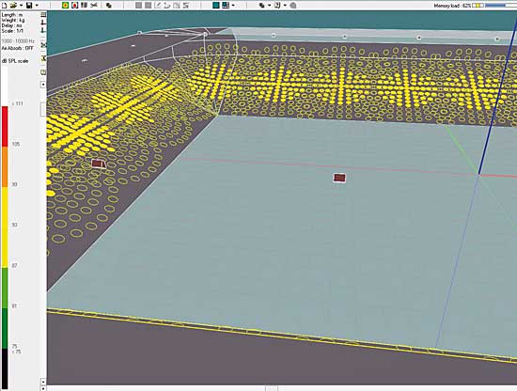This screenshot has height=391, width=517.
Task: Click the grid icon atop the side toolbar
Action: (x=43, y=15)
